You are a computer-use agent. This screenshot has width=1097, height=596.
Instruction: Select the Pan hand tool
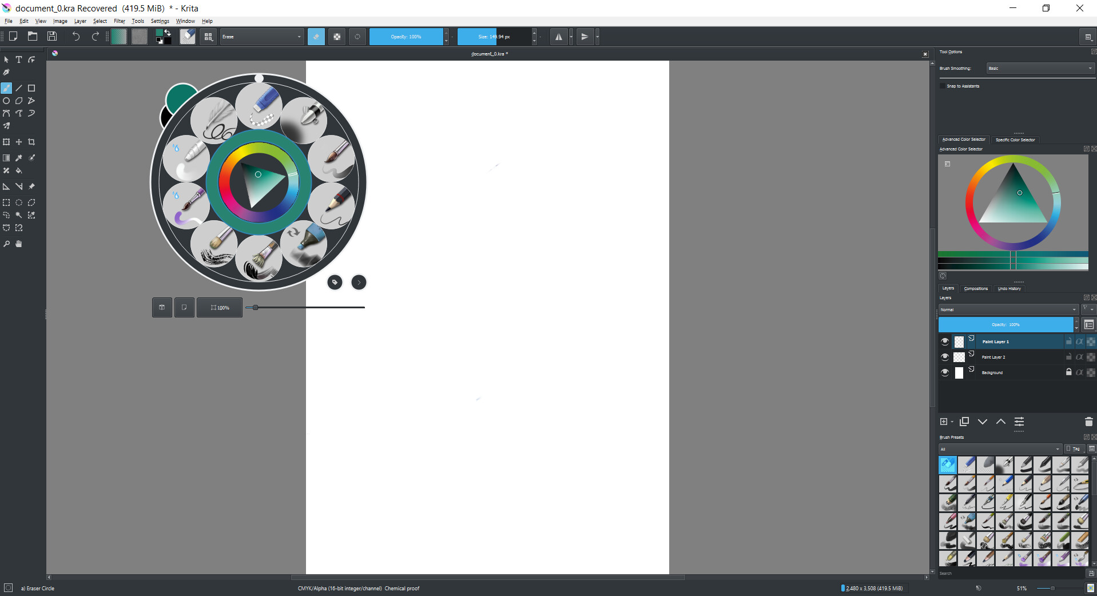pyautogui.click(x=19, y=244)
